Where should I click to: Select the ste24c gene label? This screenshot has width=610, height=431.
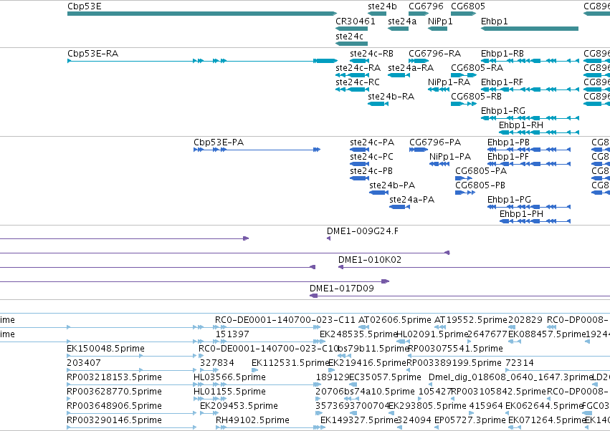tap(349, 36)
